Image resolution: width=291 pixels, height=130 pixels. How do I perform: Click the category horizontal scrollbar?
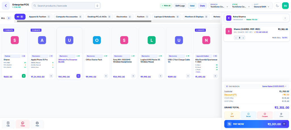click(x=84, y=21)
